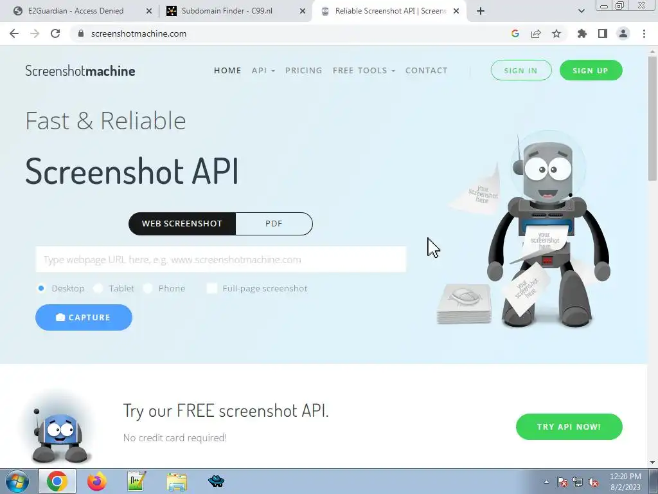The height and width of the screenshot is (494, 658).
Task: Open the Google icon in address bar
Action: tap(515, 33)
